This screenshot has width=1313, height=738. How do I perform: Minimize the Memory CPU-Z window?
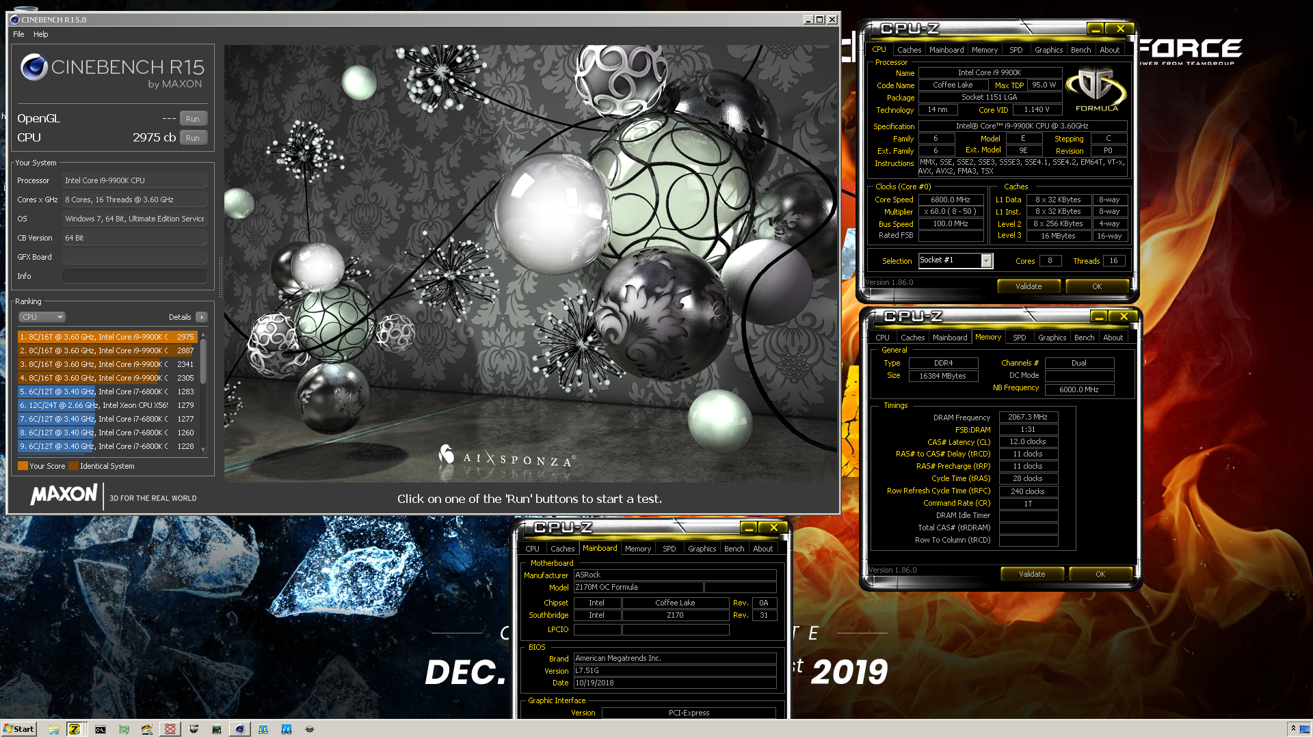(1098, 316)
